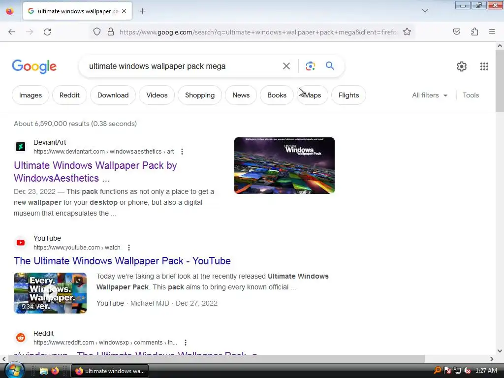This screenshot has height=378, width=504.
Task: Open The Ultimate Windows Wallpaper Pack YouTube link
Action: tap(122, 261)
